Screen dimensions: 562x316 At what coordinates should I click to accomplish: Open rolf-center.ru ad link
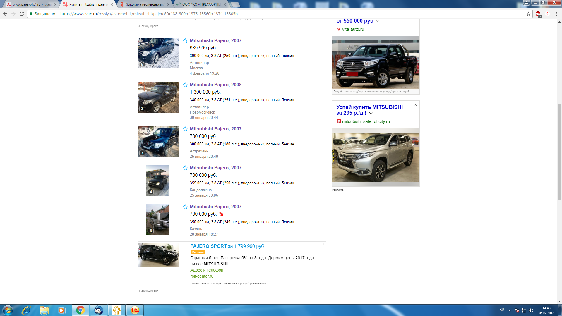coord(202,276)
